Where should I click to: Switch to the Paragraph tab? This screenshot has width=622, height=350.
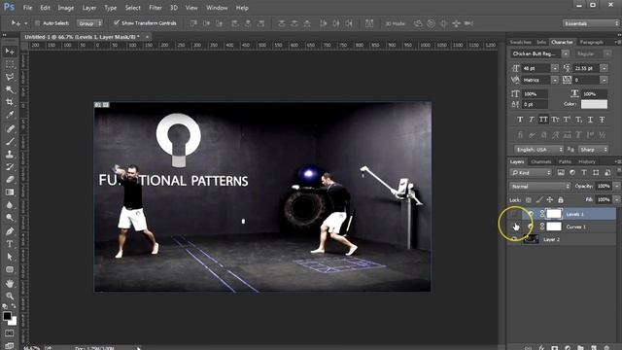click(592, 42)
